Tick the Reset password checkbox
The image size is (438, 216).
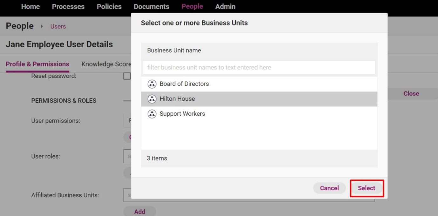(x=127, y=76)
